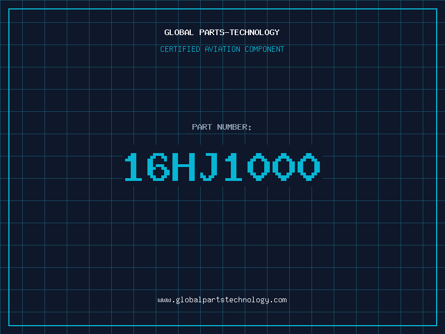Click the GLOBAL PARTS-TECHNOLOGY heading
The height and width of the screenshot is (334, 445).
click(x=222, y=32)
